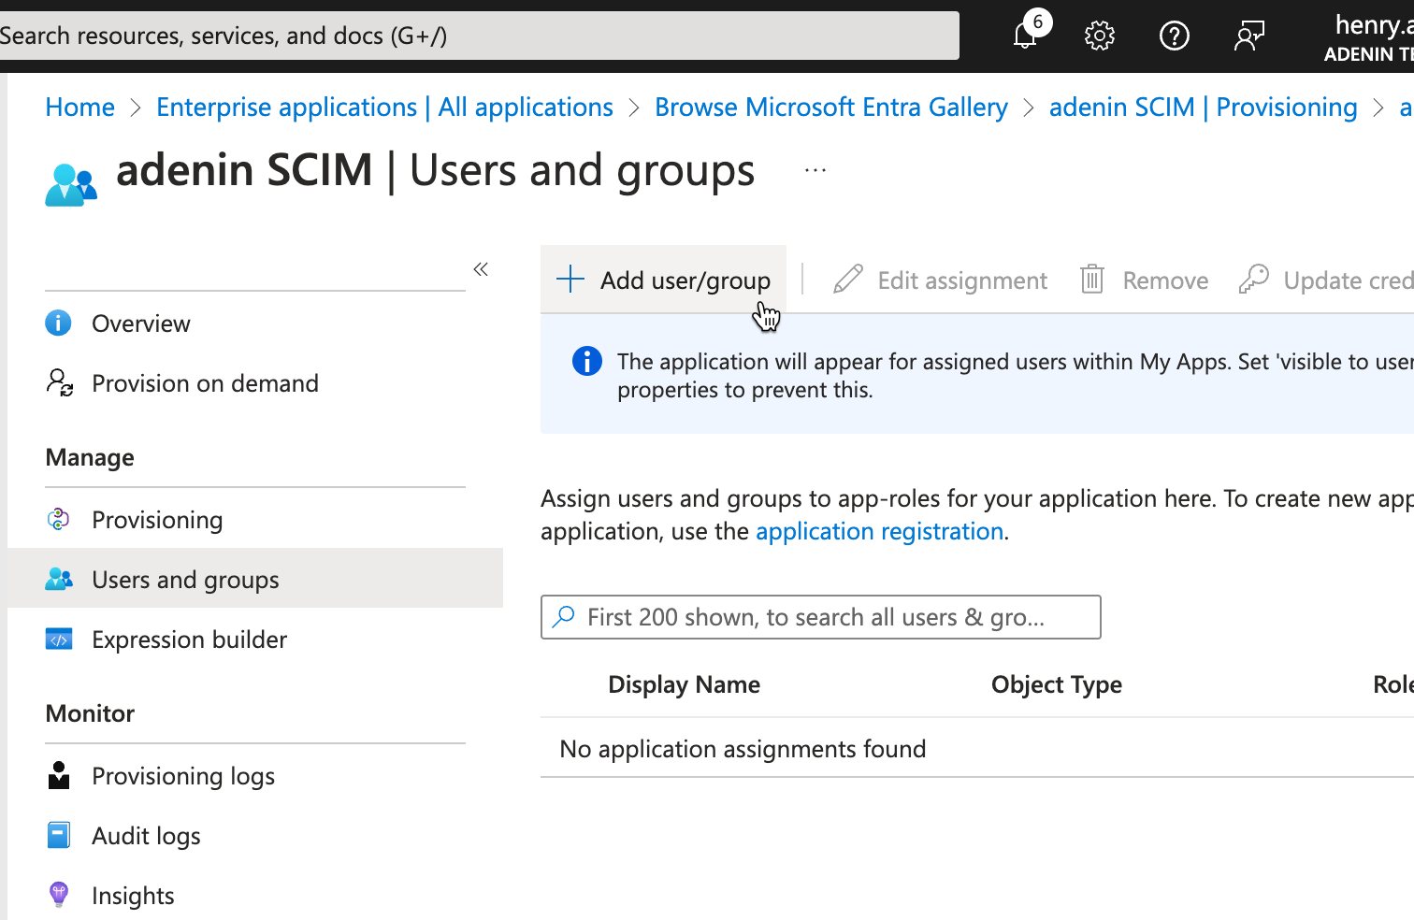This screenshot has width=1414, height=920.
Task: Open Insights in the sidebar
Action: coord(133,896)
